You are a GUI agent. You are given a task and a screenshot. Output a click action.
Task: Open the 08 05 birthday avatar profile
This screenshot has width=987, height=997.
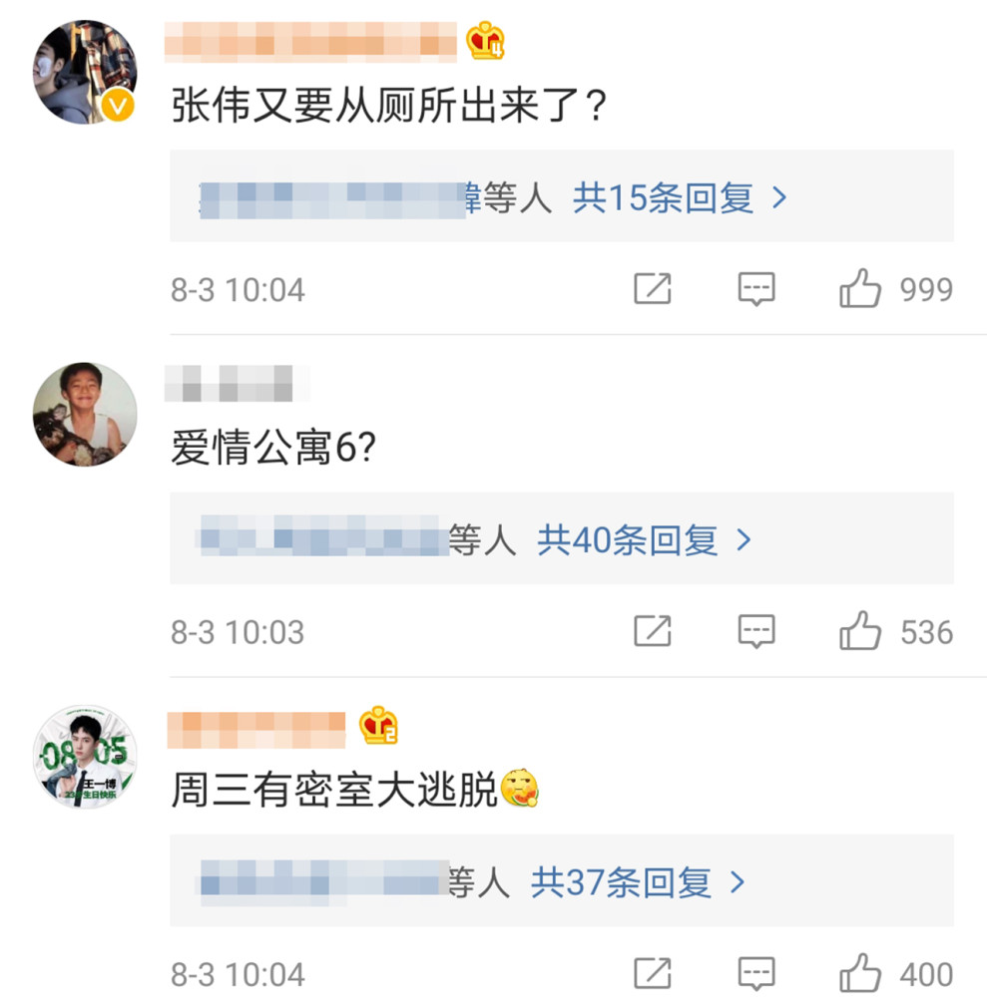coord(85,757)
